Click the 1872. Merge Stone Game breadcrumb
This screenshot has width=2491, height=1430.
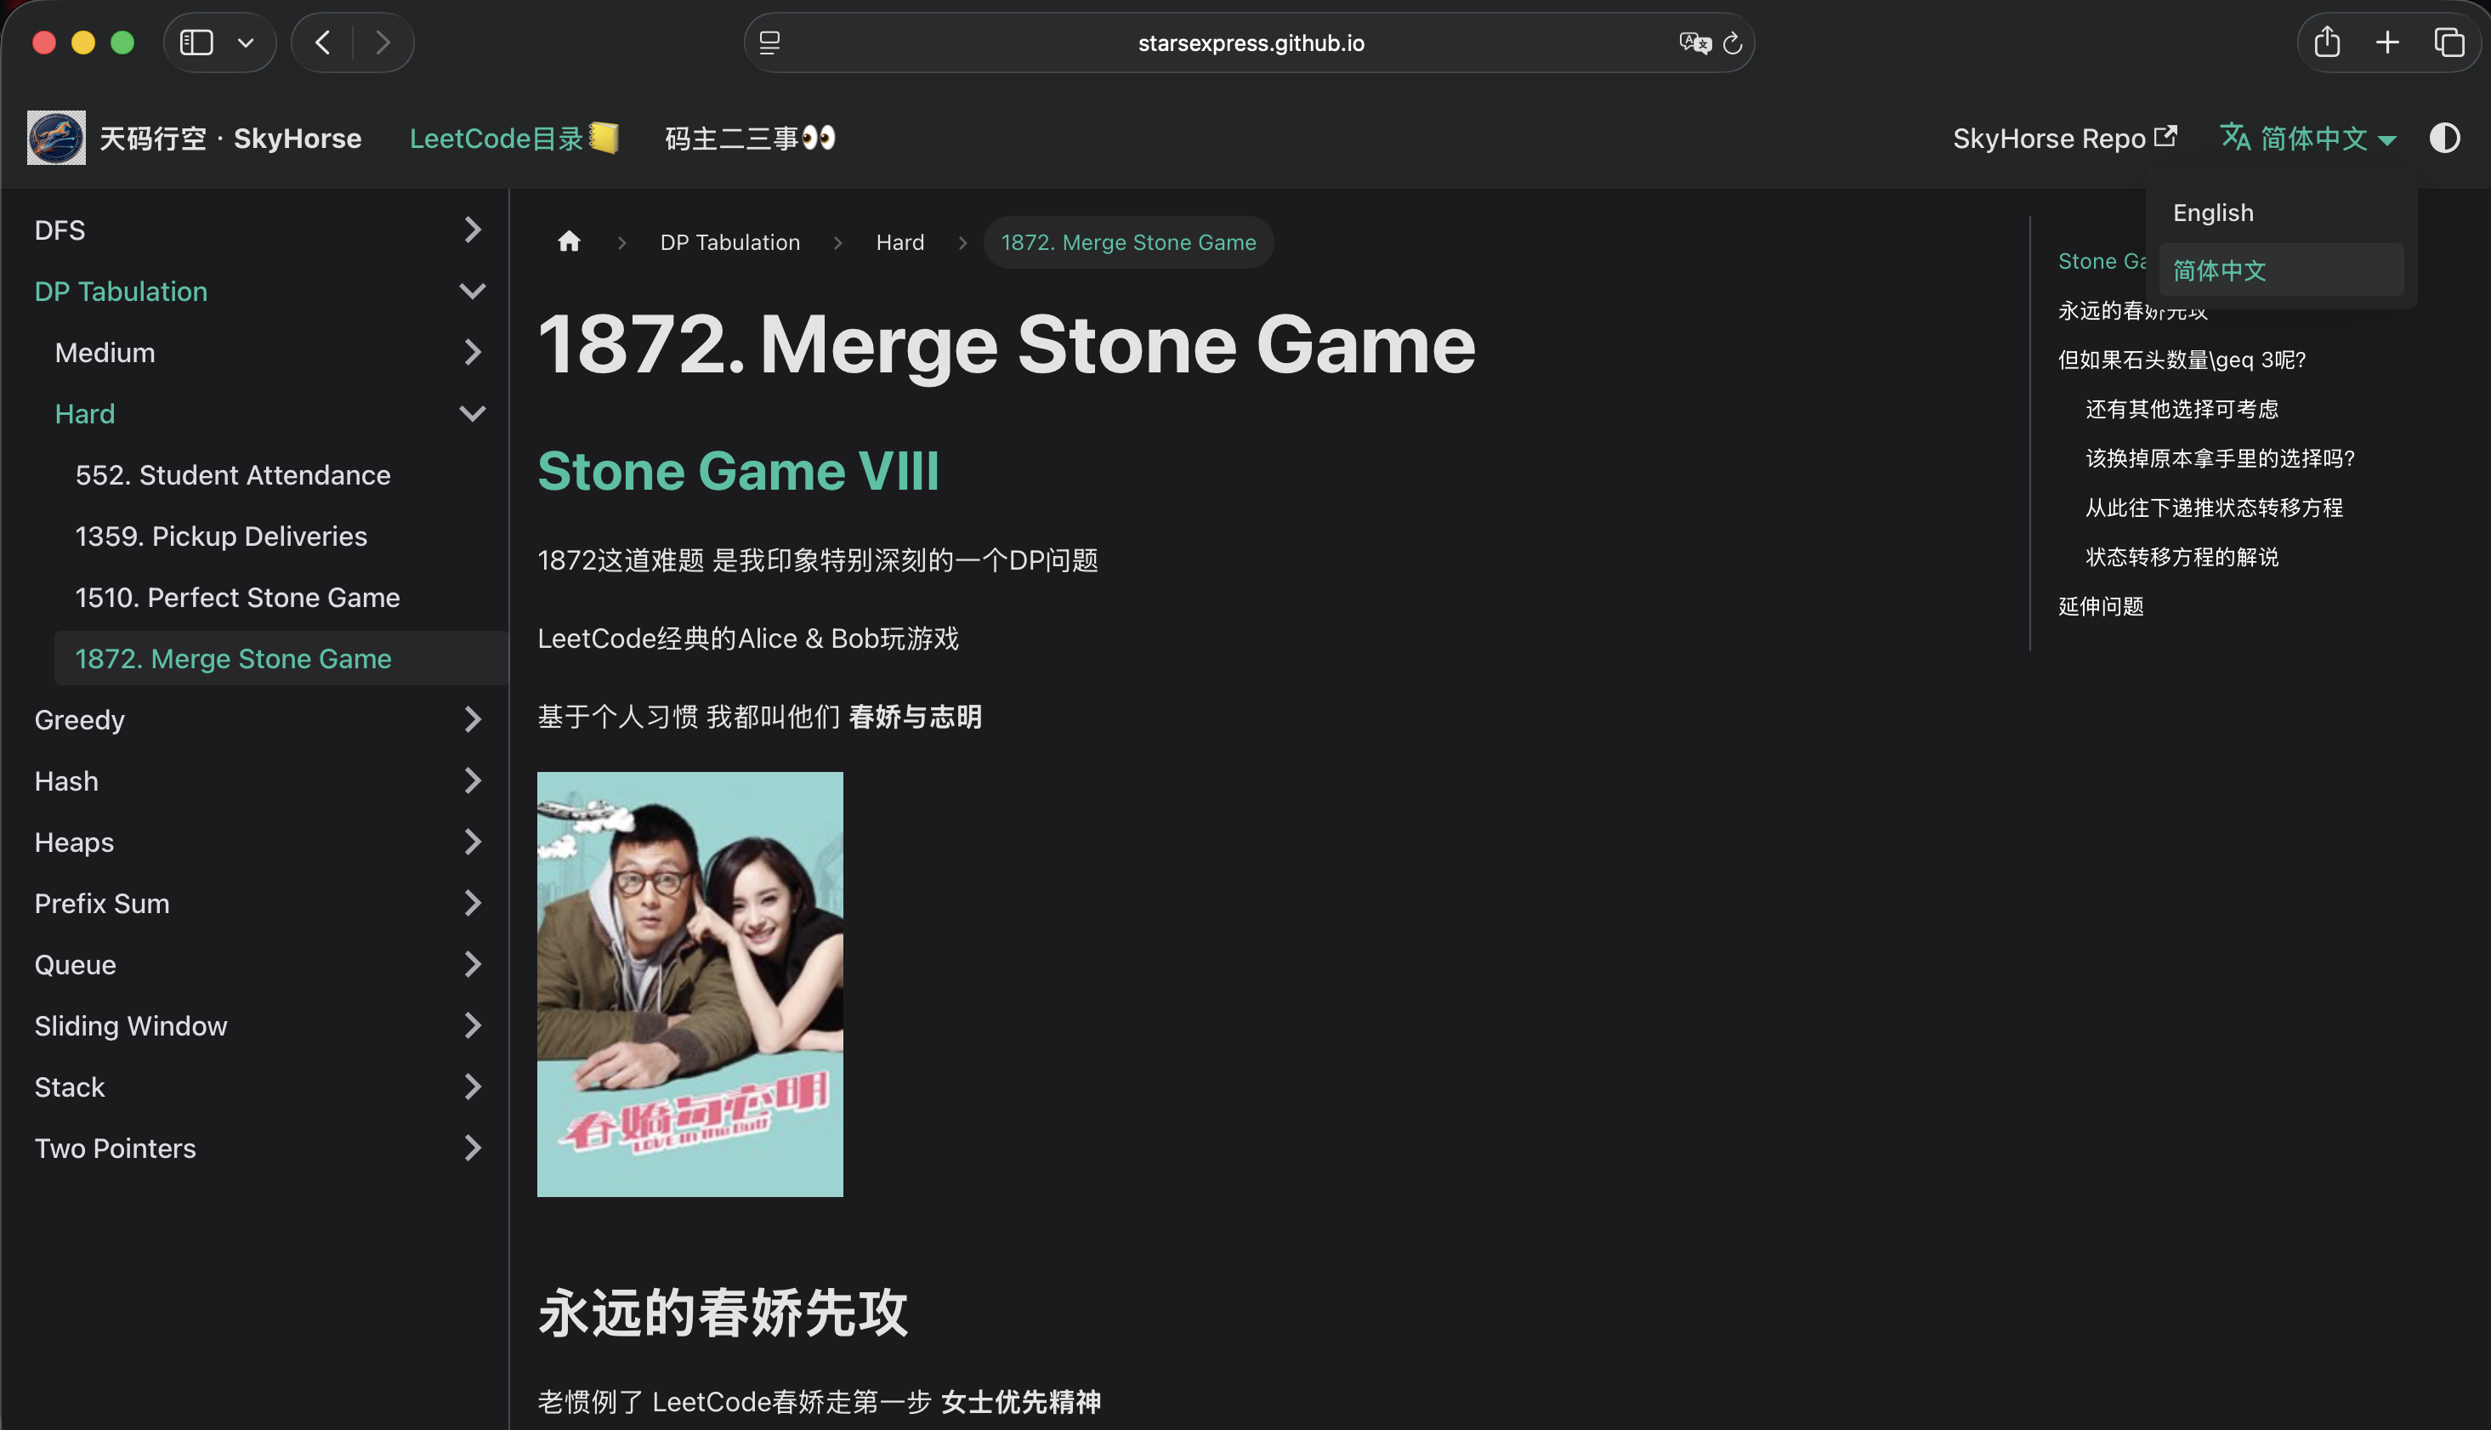[1128, 242]
